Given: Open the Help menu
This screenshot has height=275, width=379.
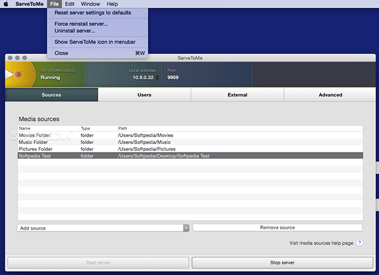Looking at the screenshot, I should pyautogui.click(x=112, y=4).
